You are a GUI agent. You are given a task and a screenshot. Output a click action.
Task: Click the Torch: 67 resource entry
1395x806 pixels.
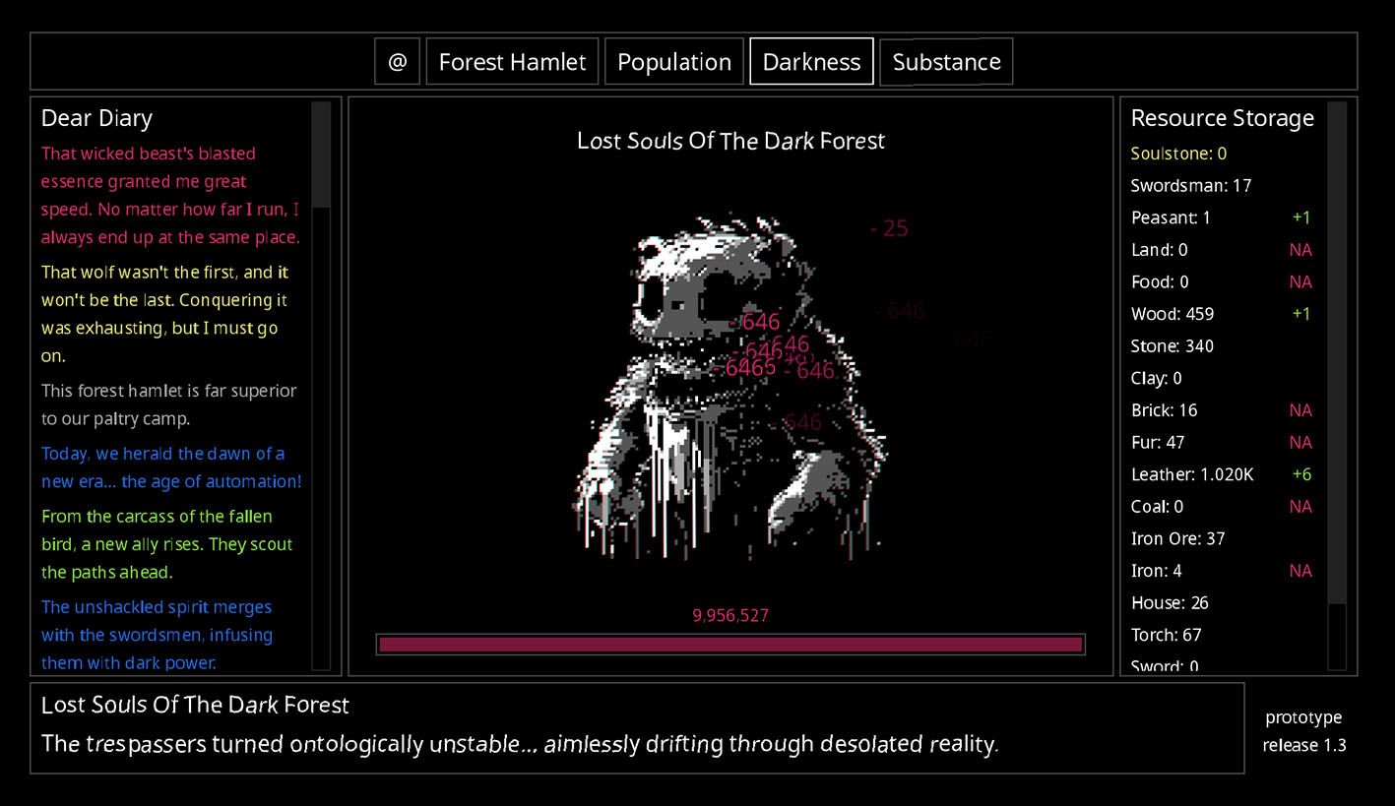click(1166, 635)
